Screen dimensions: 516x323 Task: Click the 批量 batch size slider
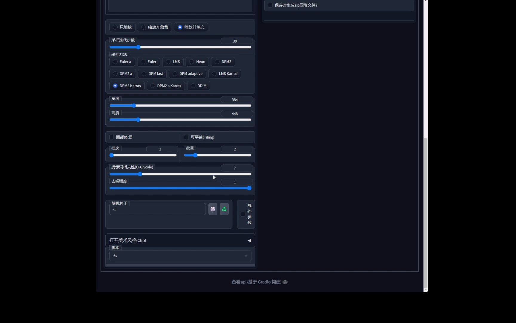tap(218, 155)
